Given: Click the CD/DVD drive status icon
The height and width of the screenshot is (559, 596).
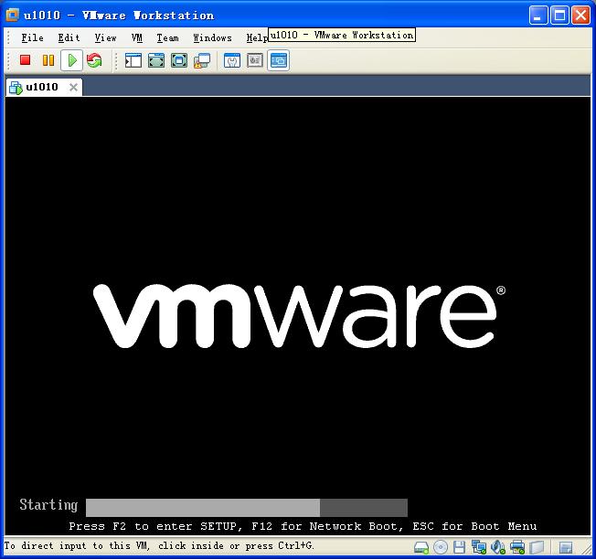Looking at the screenshot, I should point(441,547).
